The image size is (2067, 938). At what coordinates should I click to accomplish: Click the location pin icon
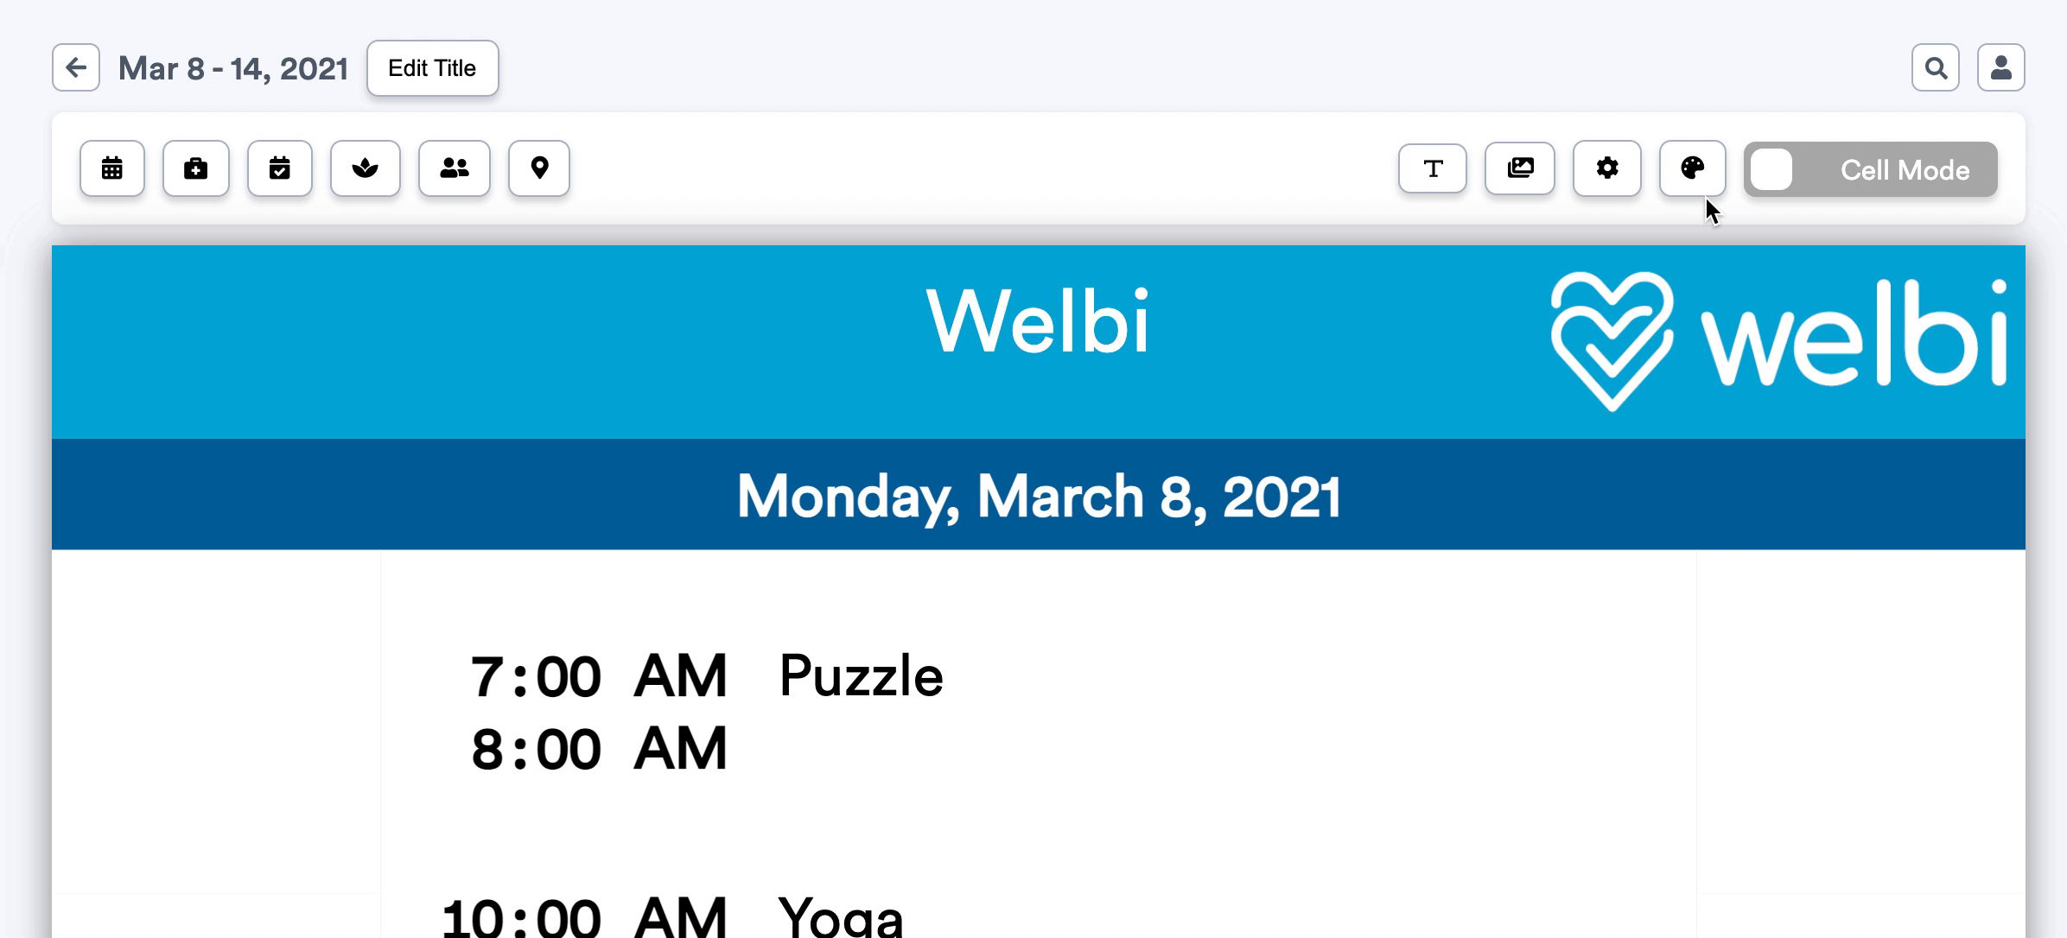pos(539,168)
